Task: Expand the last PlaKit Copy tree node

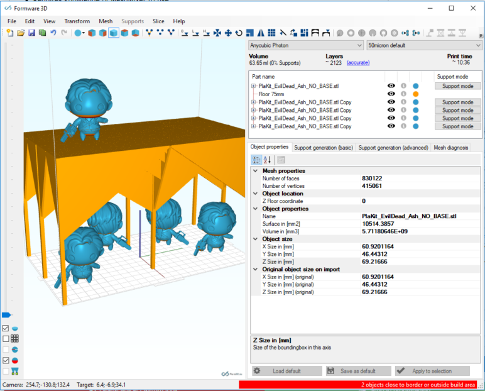Action: (x=253, y=126)
